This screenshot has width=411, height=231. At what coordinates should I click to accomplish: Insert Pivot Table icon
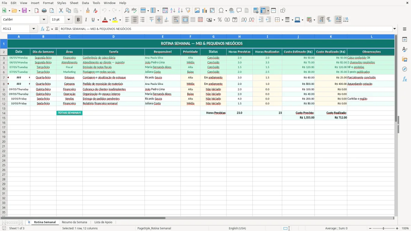pyautogui.click(x=212, y=11)
